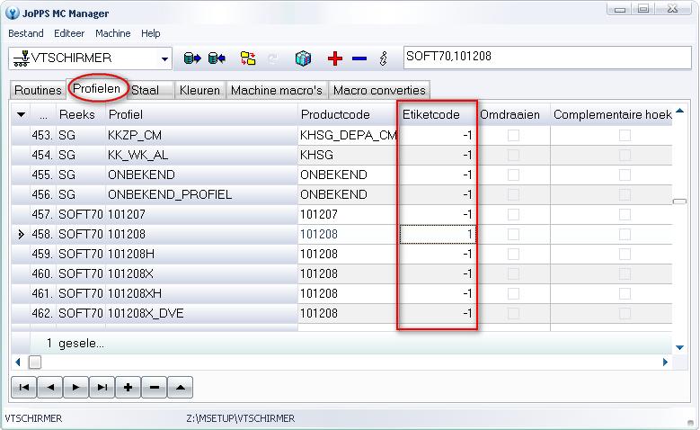Click the Etiketcode column header
Screen dimensions: 700x430
click(438, 114)
